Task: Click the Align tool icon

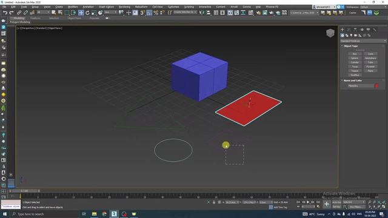Action: (209, 13)
